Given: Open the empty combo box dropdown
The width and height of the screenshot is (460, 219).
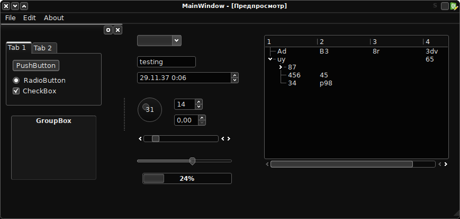Looking at the screenshot, I should (x=176, y=41).
